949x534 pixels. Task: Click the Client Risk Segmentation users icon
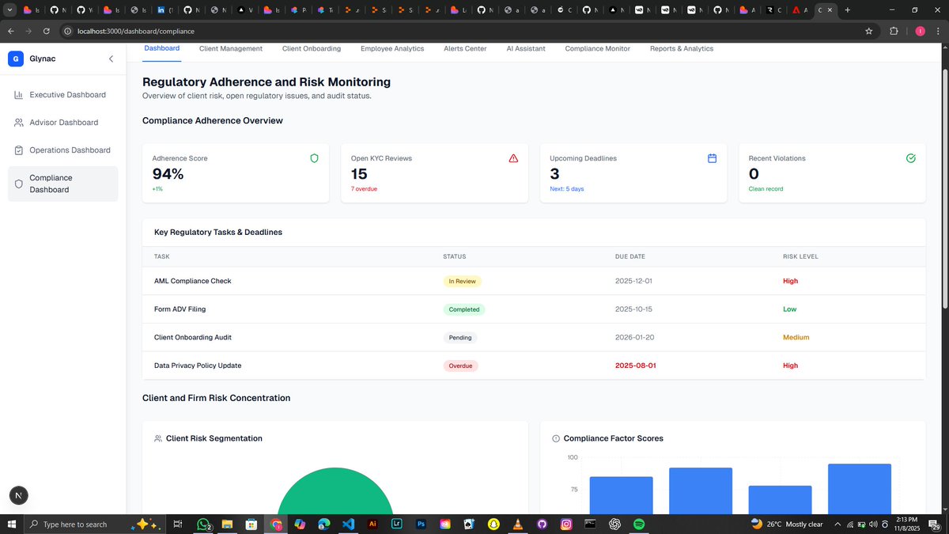[158, 438]
